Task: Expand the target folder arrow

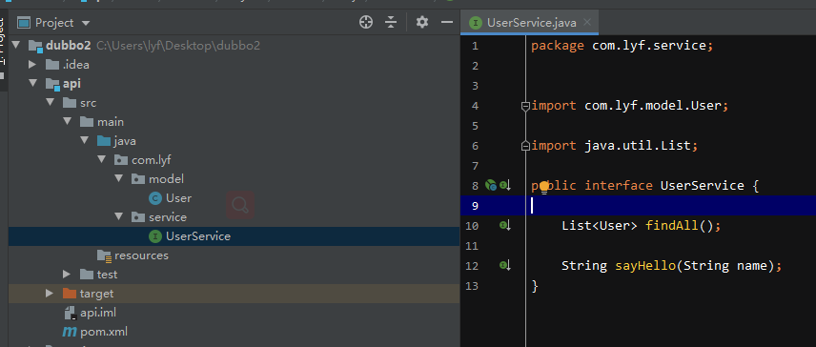Action: click(50, 293)
